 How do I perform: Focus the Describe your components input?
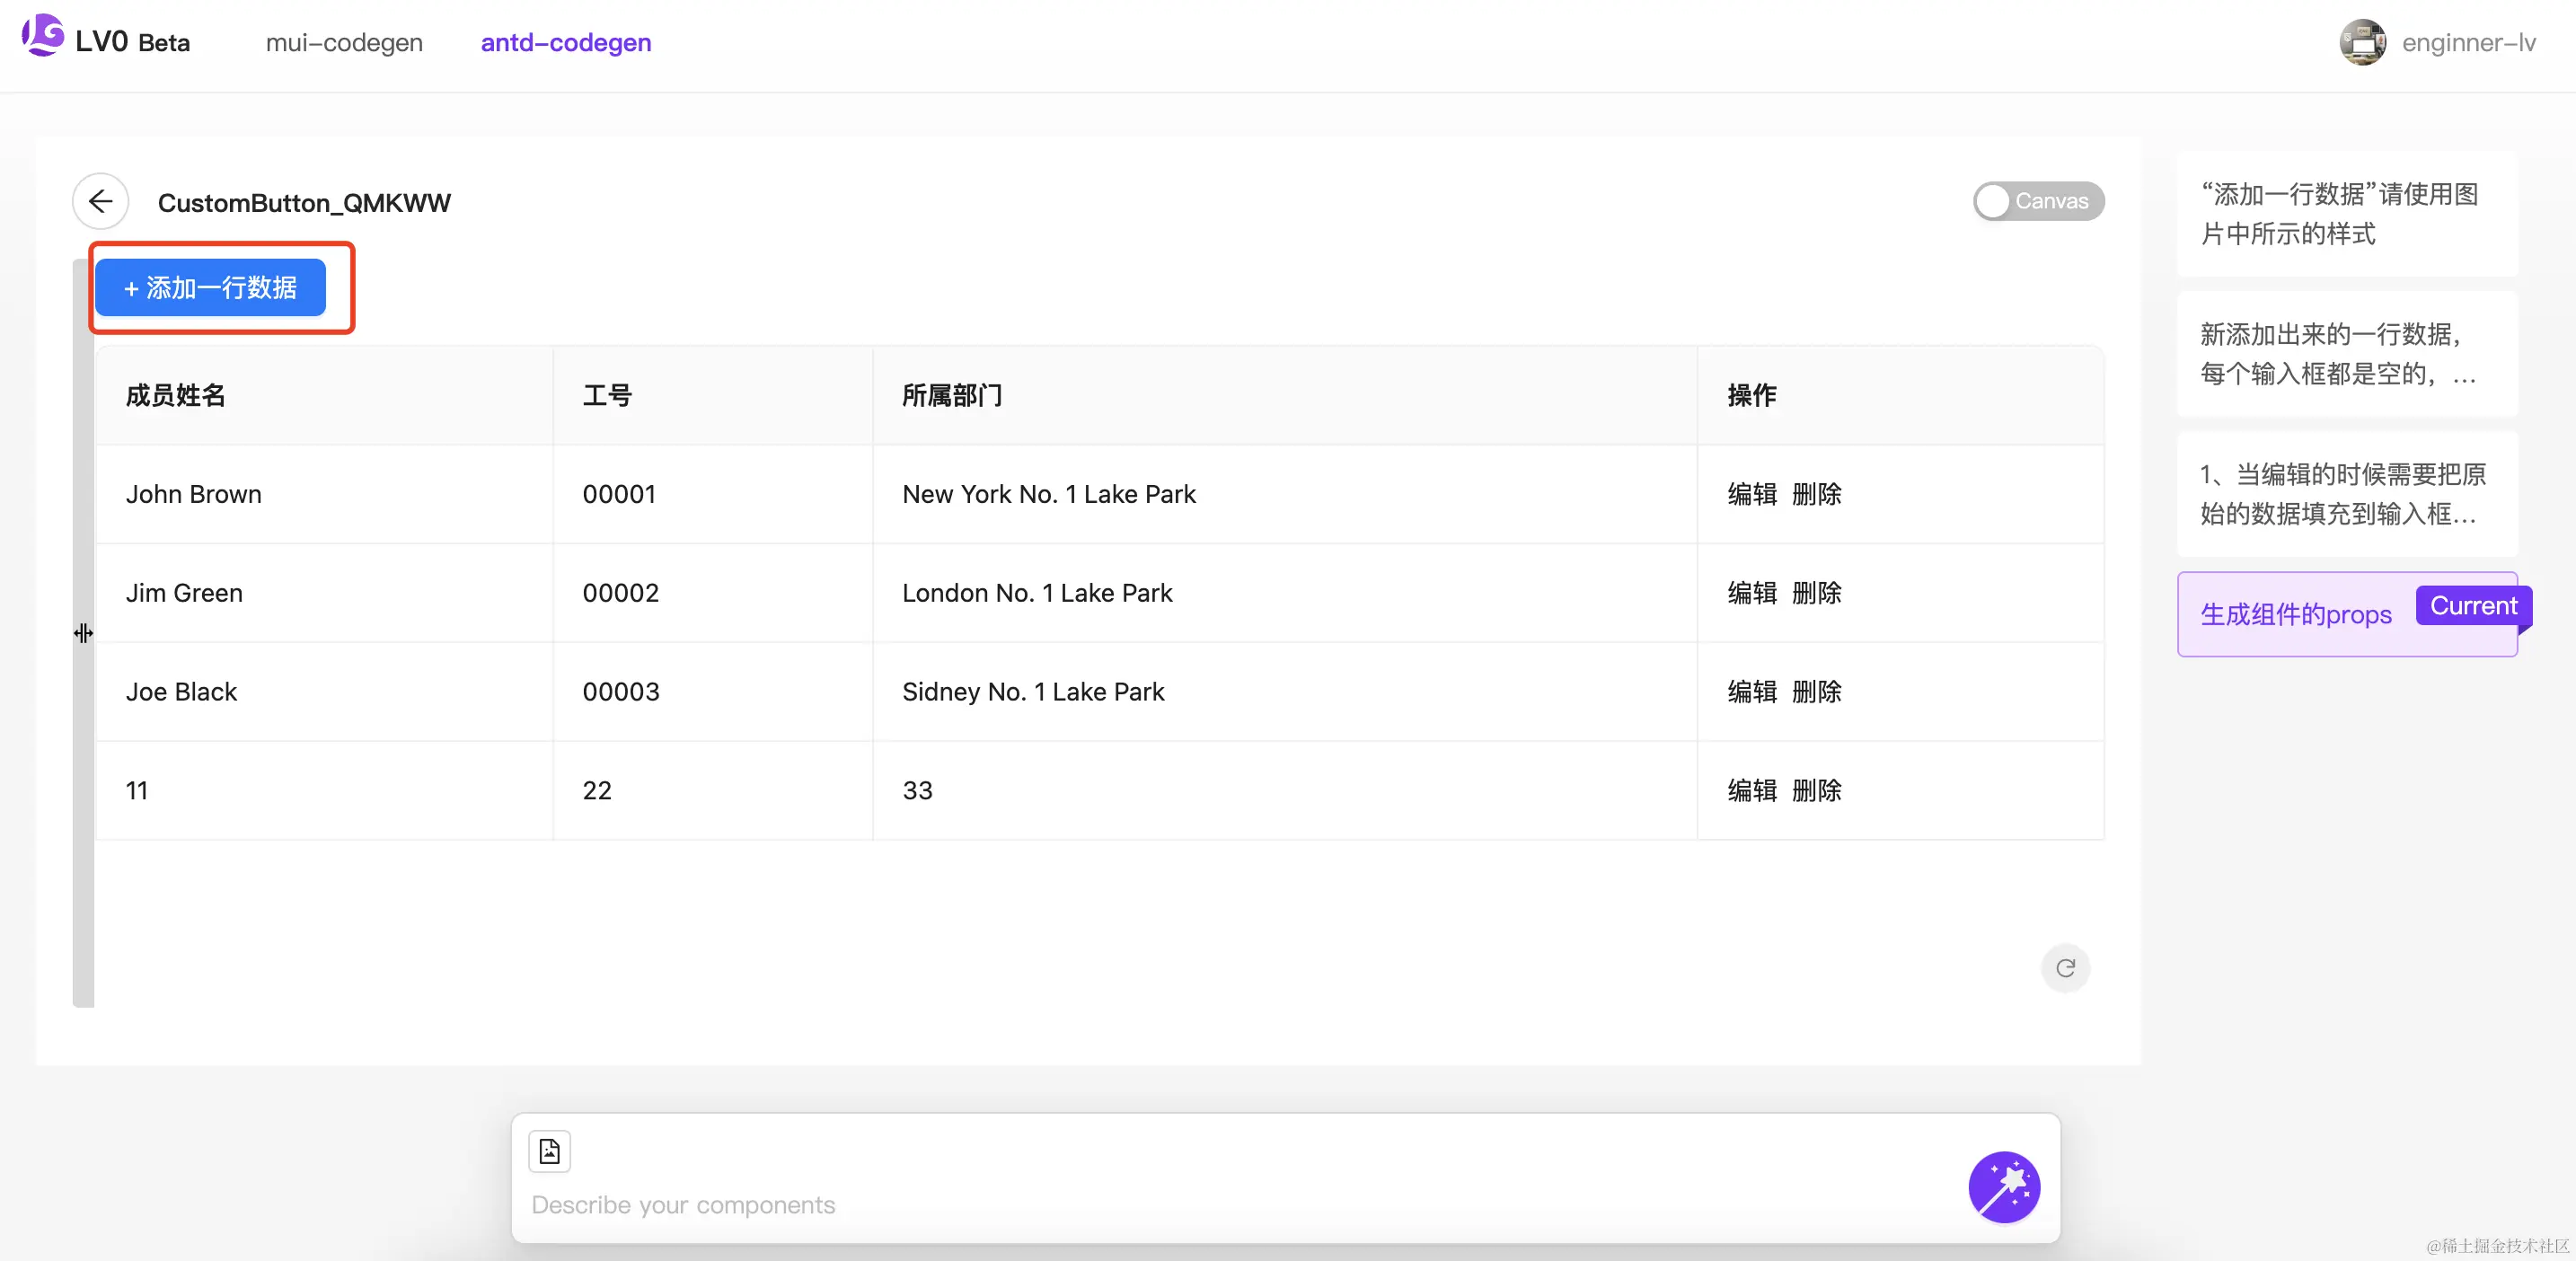pos(1240,1204)
